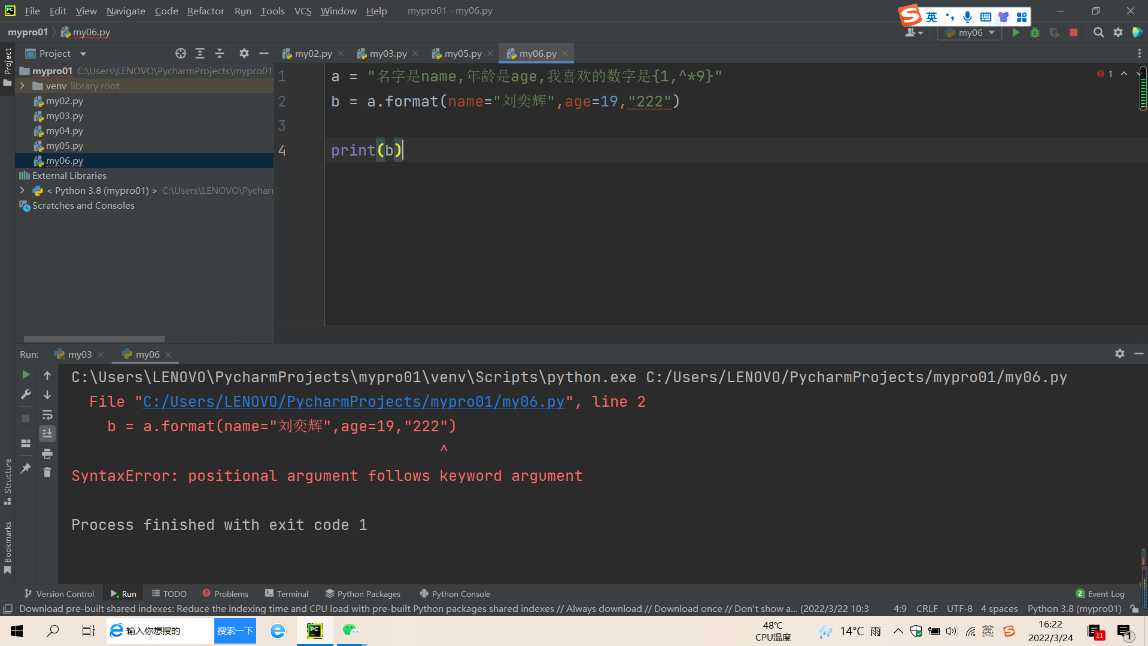
Task: Open Search Everywhere magnifier icon
Action: [1098, 33]
